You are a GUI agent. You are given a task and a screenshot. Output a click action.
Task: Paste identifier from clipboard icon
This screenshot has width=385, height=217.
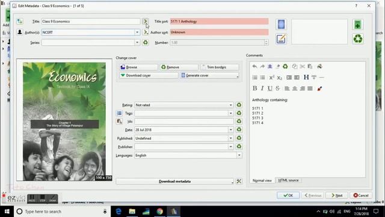pyautogui.click(x=119, y=121)
